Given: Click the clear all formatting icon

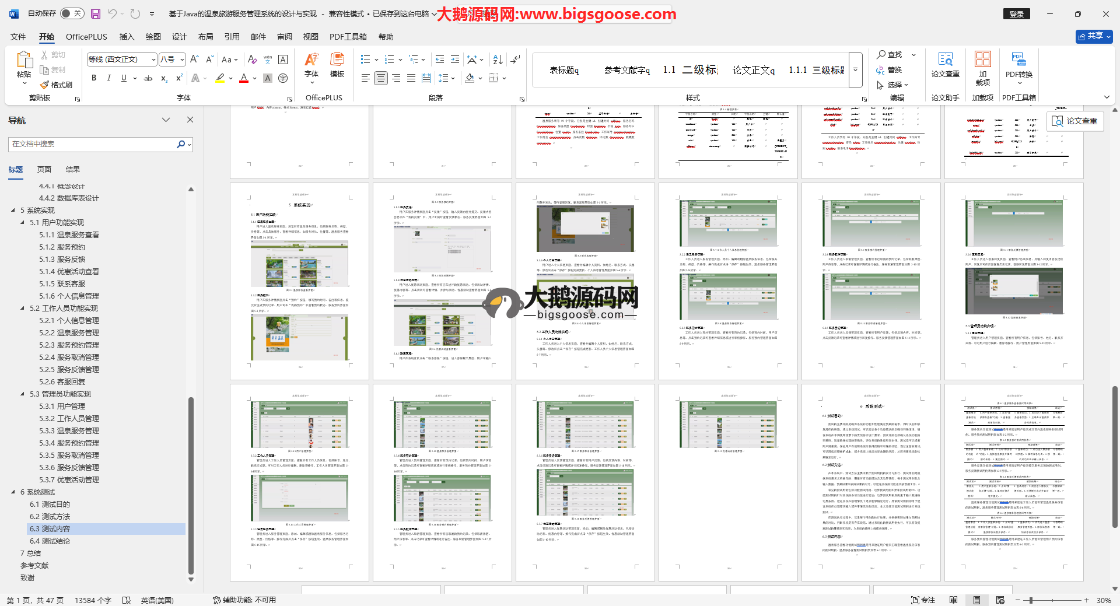Looking at the screenshot, I should 252,59.
